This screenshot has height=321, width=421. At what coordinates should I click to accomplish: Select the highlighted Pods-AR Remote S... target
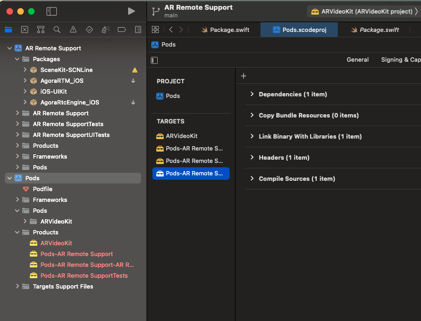[191, 173]
